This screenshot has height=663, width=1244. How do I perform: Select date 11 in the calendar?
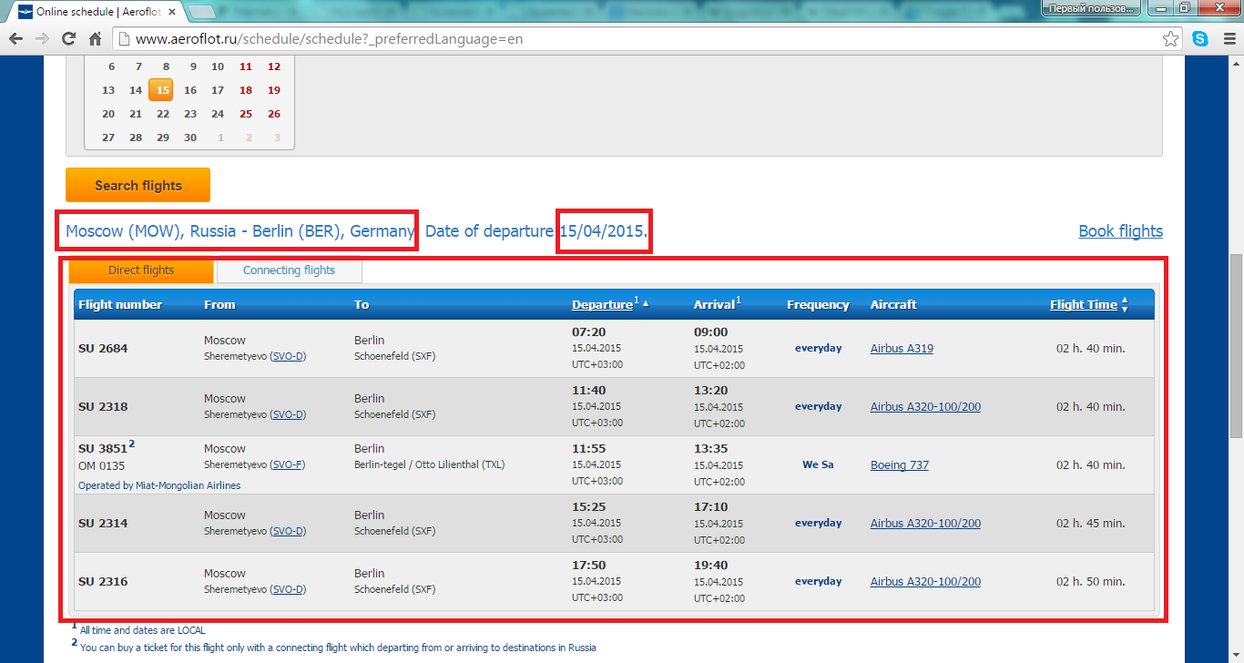pos(246,66)
